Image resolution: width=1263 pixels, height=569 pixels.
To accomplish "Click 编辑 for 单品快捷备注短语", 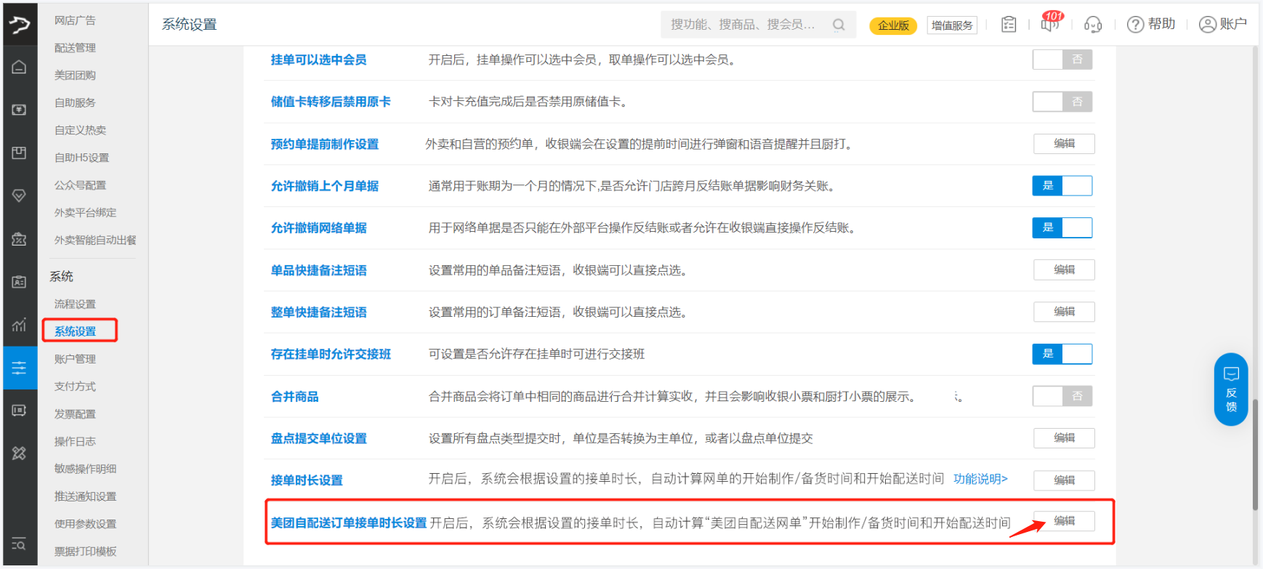I will click(x=1065, y=270).
